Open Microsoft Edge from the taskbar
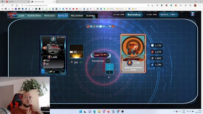Screen dimensions: 203x114 95,111
